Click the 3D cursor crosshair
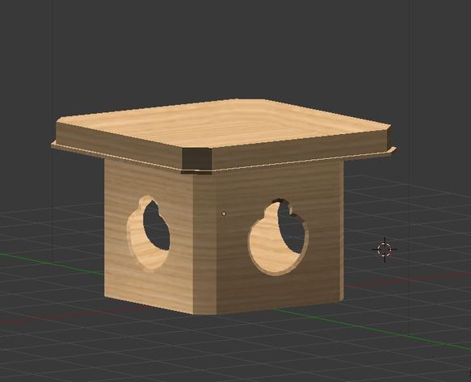The height and width of the screenshot is (382, 471). (385, 250)
